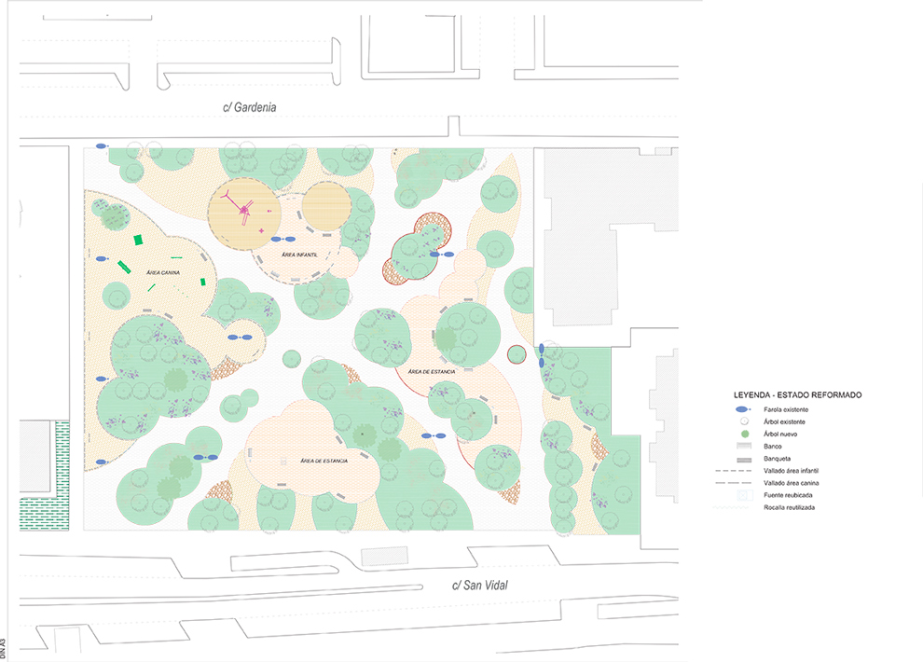
Task: Click the green Árbol nuevo legend dot
Action: click(745, 434)
